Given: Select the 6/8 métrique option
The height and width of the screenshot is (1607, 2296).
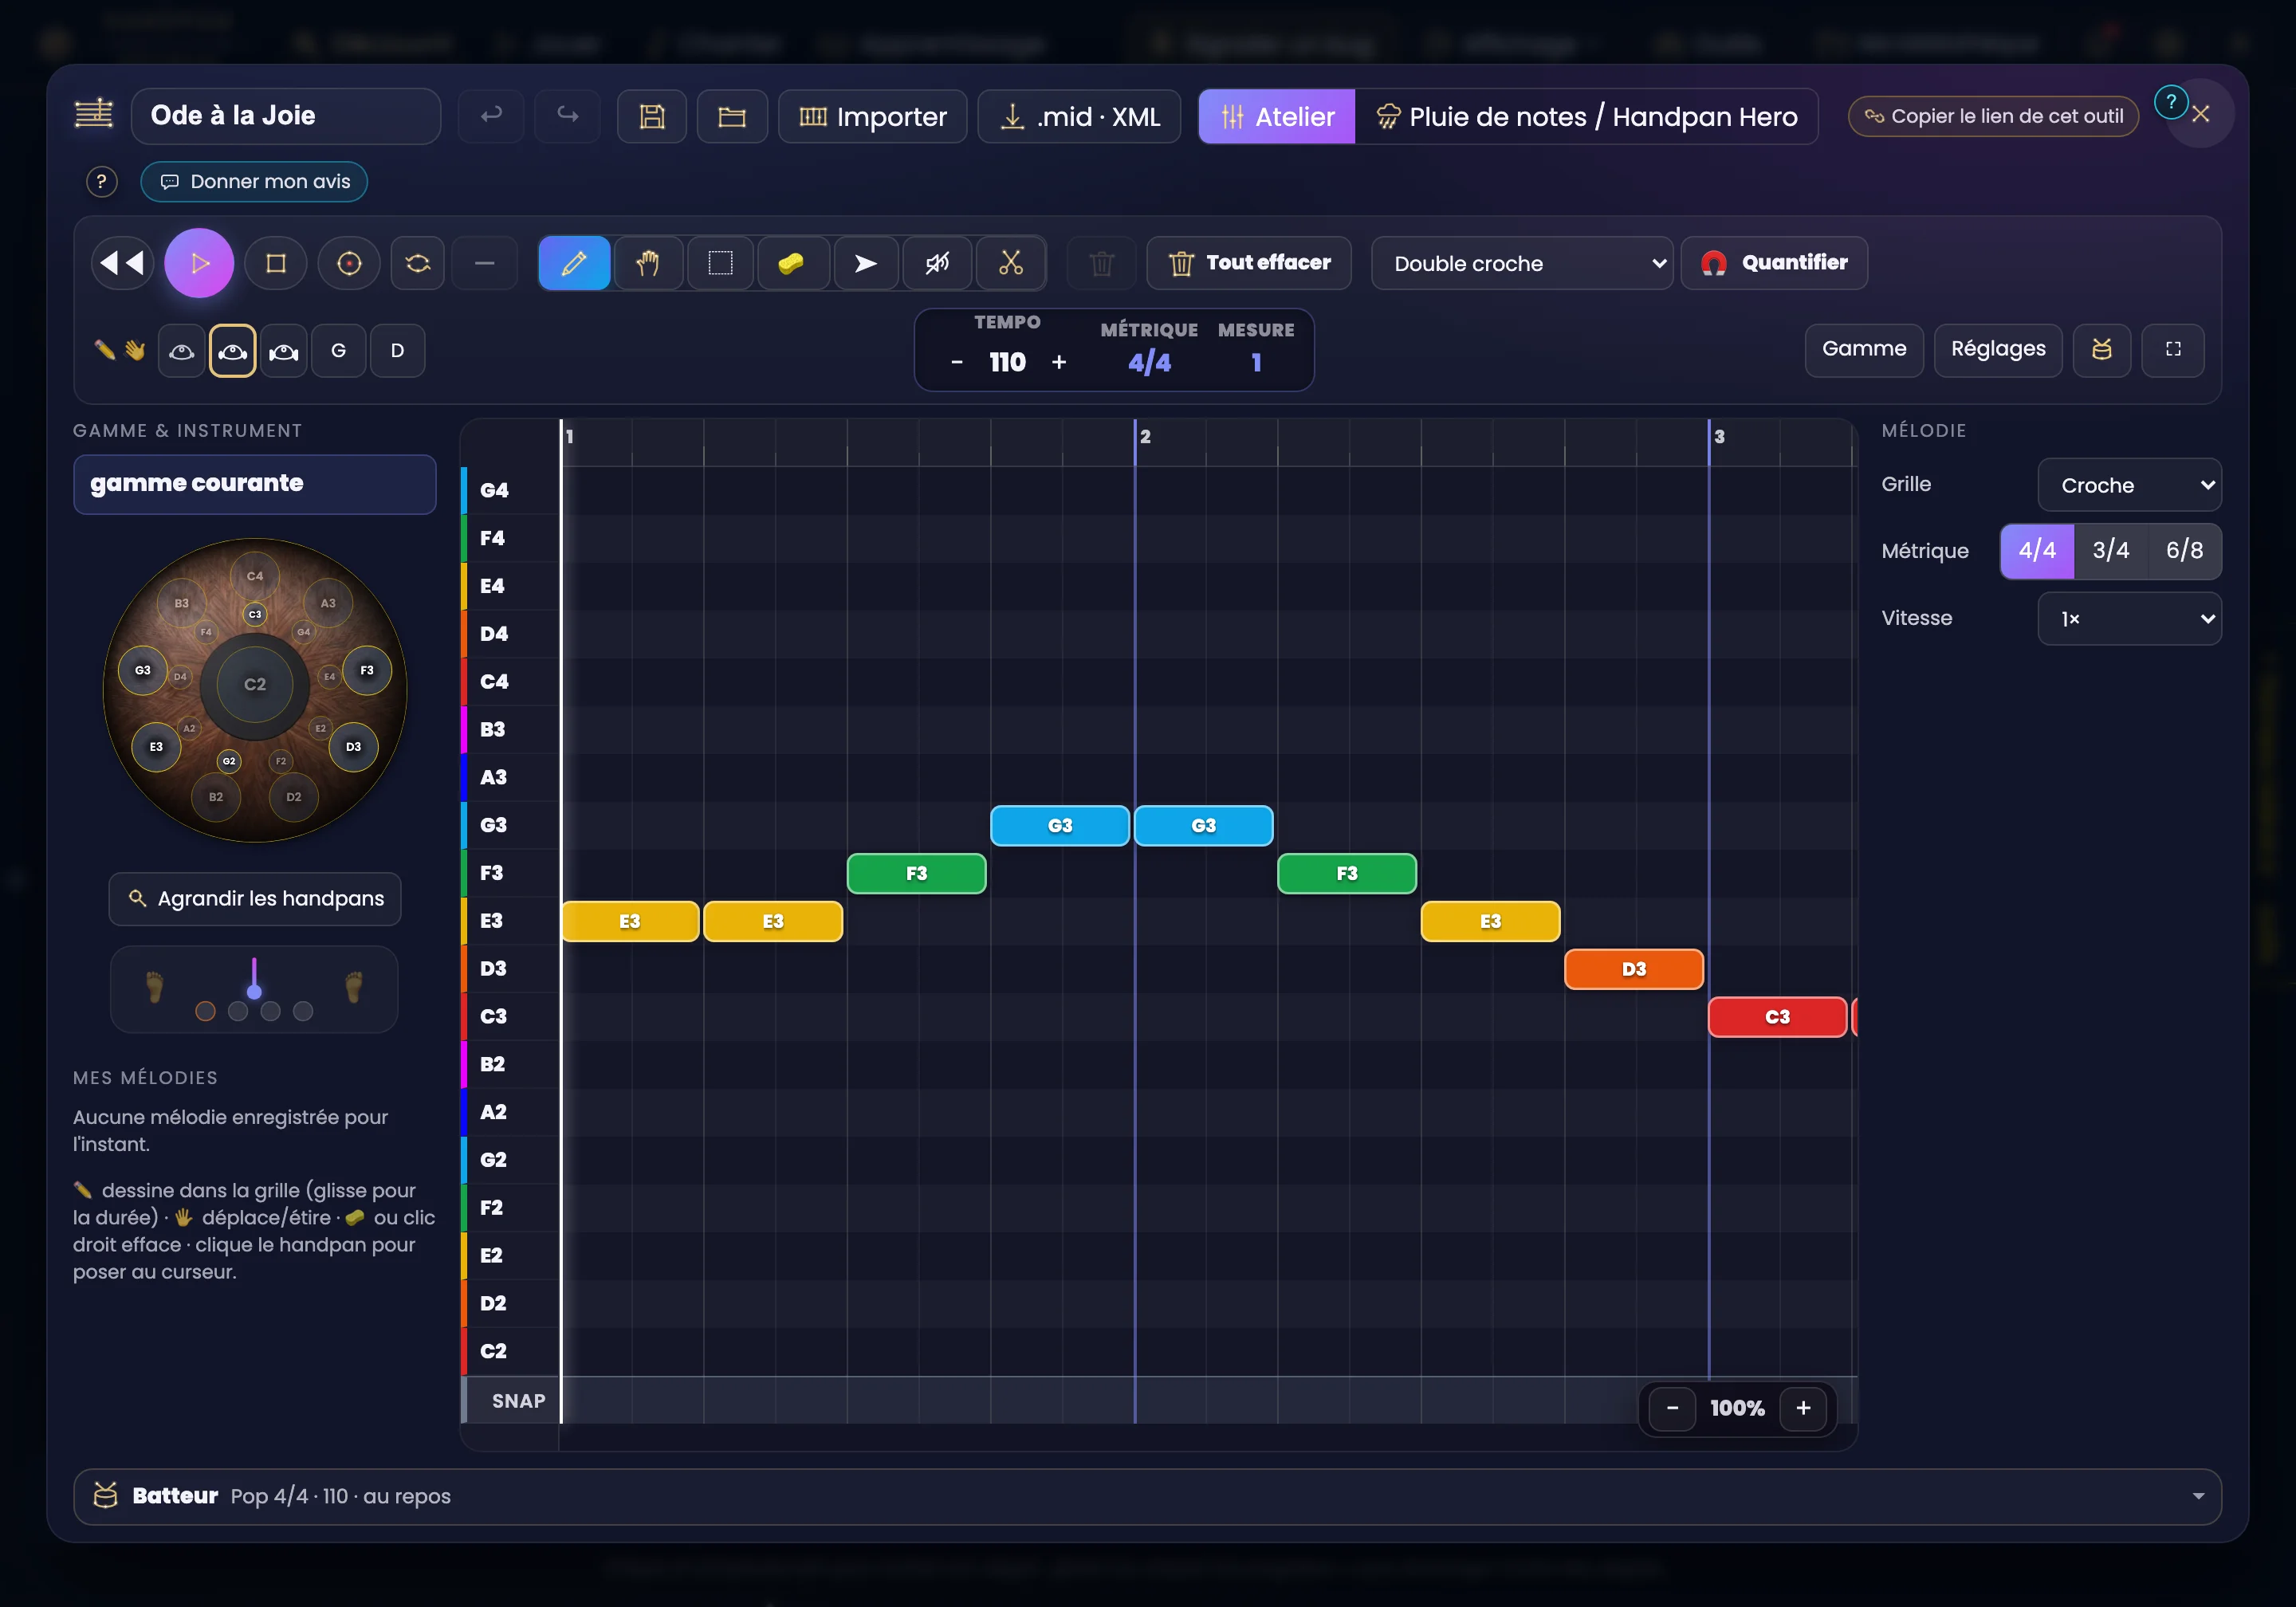Looking at the screenshot, I should [x=2184, y=550].
